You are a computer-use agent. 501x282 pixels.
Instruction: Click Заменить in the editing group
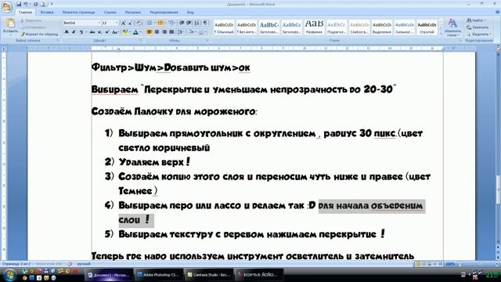coord(478,27)
